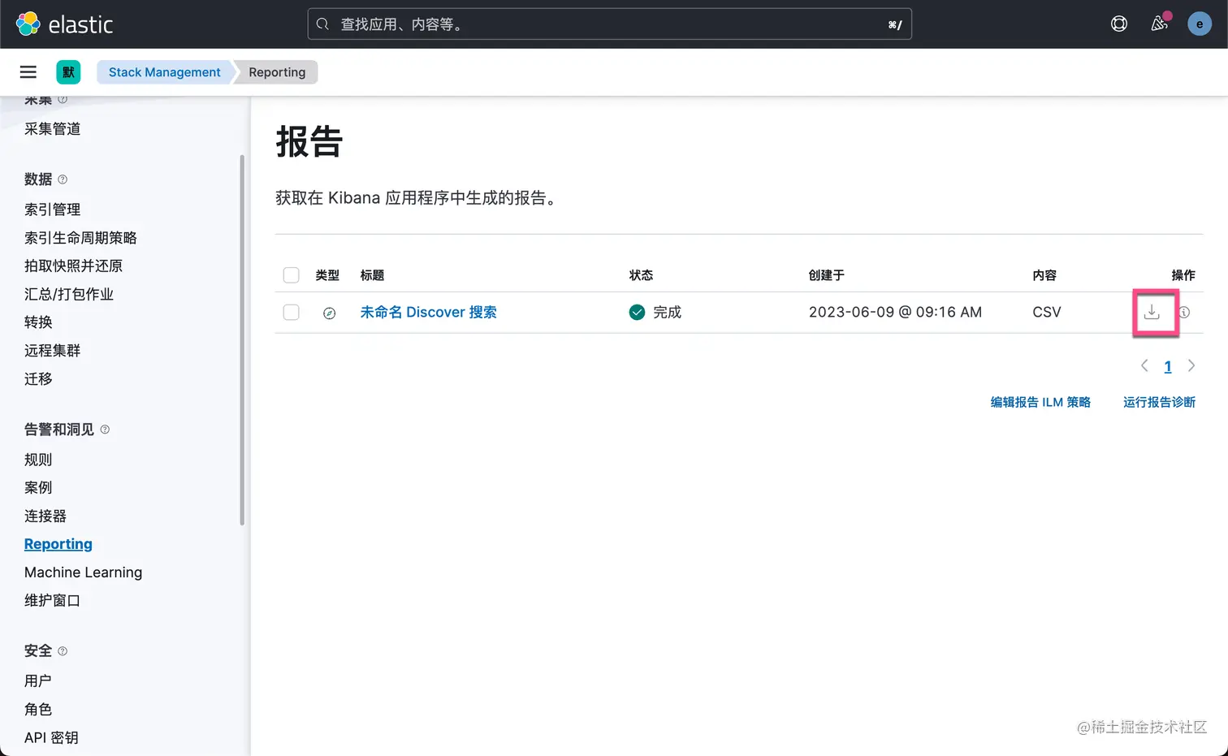Open the hamburger navigation menu
Viewport: 1228px width, 756px height.
[x=28, y=72]
